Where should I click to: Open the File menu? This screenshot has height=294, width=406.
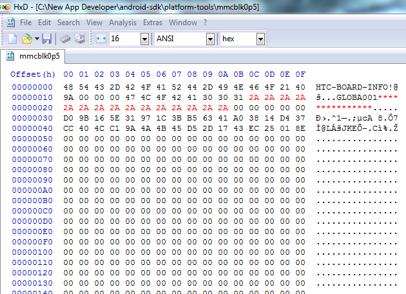26,23
